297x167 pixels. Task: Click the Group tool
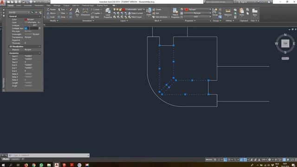click(215, 12)
